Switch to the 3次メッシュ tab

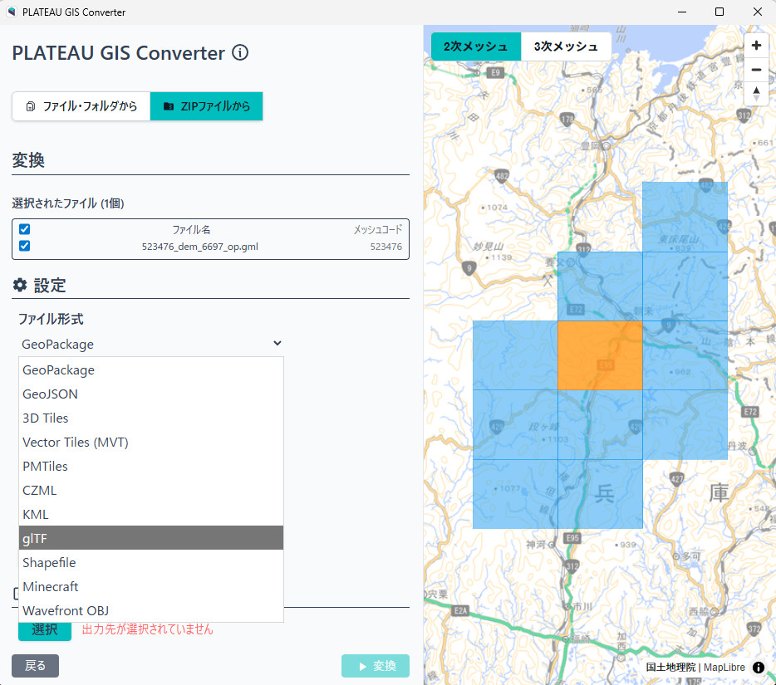(565, 47)
